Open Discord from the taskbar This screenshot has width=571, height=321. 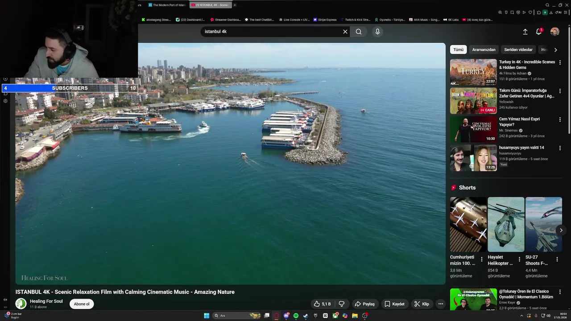point(286,316)
